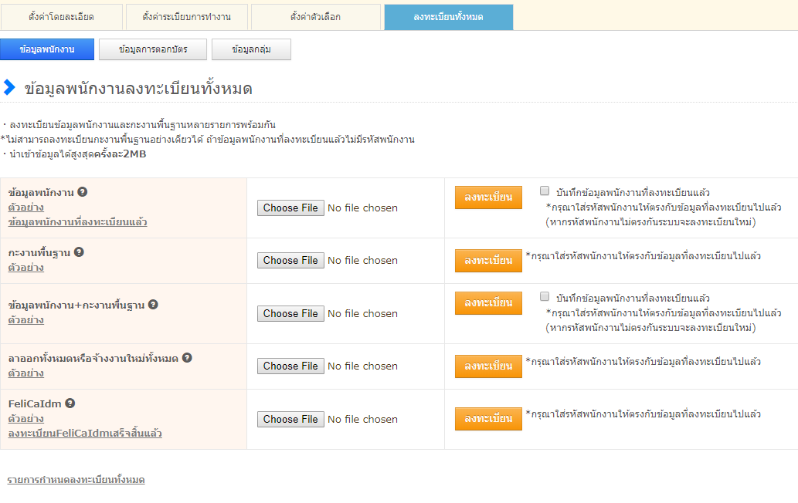Image resolution: width=798 pixels, height=503 pixels.
Task: Tick overwrite checkbox in ข้อมูลพนักงาน row
Action: coord(545,191)
